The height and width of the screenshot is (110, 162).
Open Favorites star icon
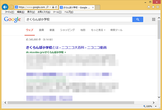[x=153, y=7]
